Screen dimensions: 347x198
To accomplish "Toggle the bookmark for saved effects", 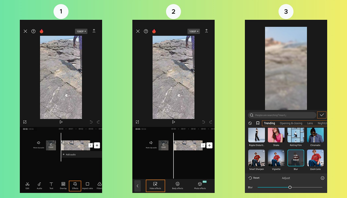I will tap(258, 123).
